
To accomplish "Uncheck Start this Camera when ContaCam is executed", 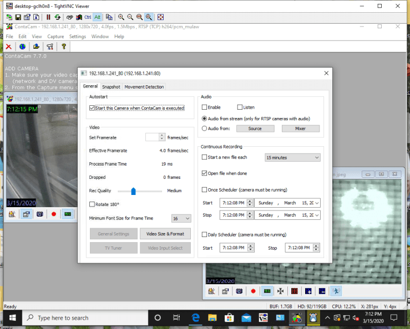I will [92, 108].
